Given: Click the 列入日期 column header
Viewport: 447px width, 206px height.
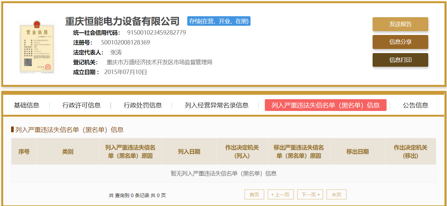Looking at the screenshot, I should click(x=189, y=152).
